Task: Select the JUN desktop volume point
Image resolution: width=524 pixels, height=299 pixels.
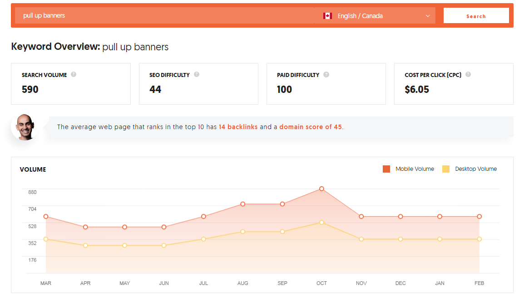Action: tap(164, 246)
